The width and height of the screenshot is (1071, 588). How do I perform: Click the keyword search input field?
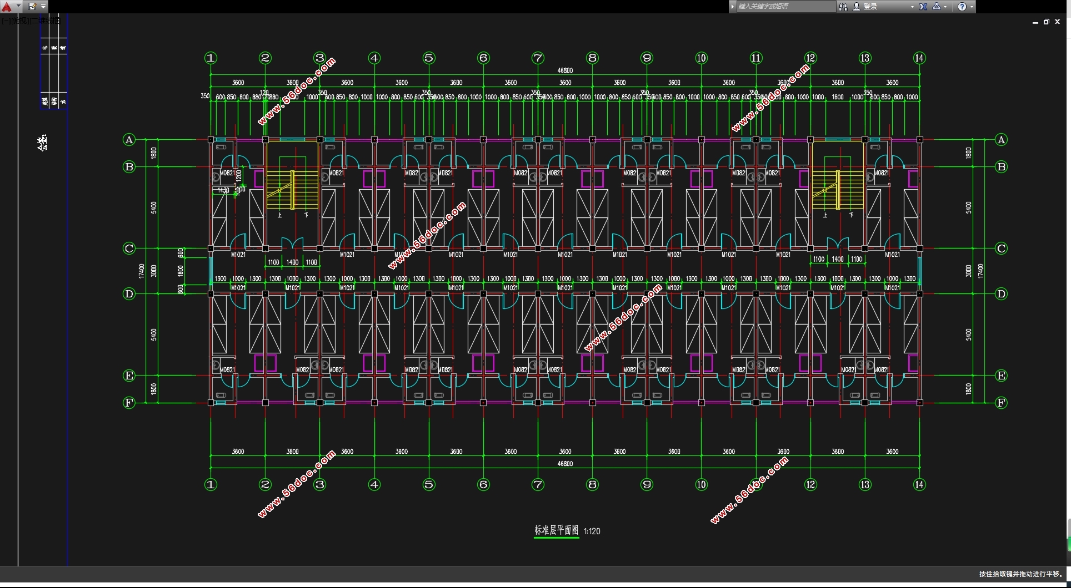tap(784, 7)
